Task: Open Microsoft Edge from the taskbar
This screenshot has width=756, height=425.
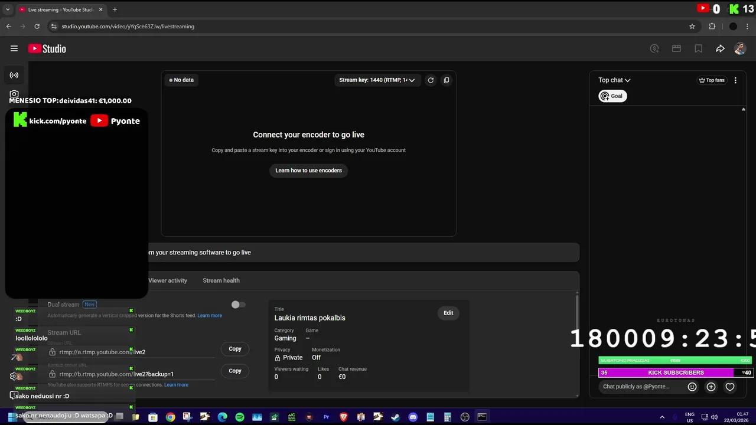Action: [222, 417]
